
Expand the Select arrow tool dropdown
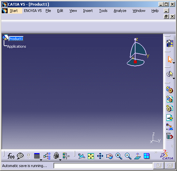coord(174,63)
